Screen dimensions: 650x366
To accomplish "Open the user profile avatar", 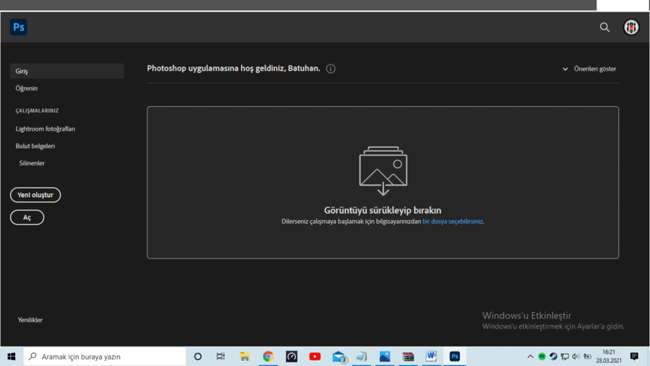I will (x=631, y=27).
